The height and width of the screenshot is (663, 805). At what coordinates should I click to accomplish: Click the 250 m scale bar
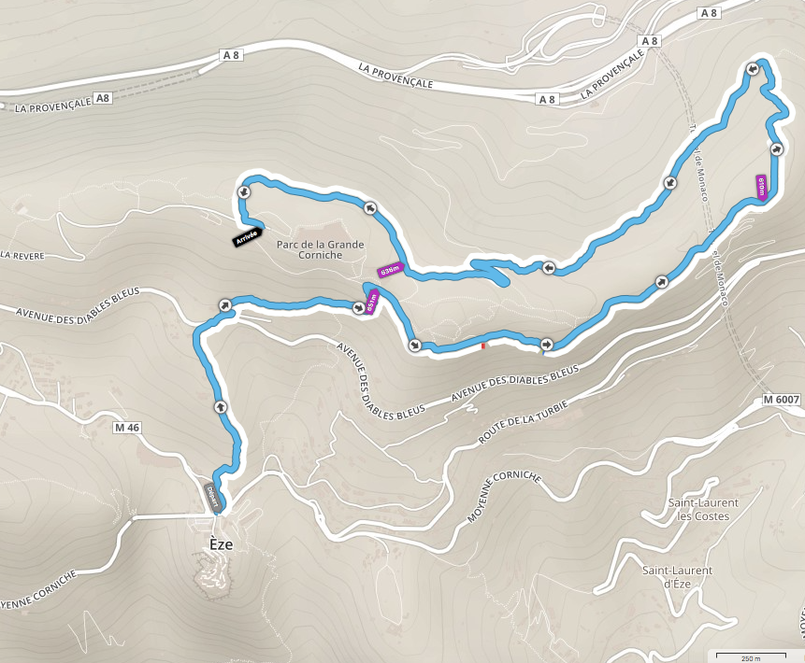tap(751, 656)
